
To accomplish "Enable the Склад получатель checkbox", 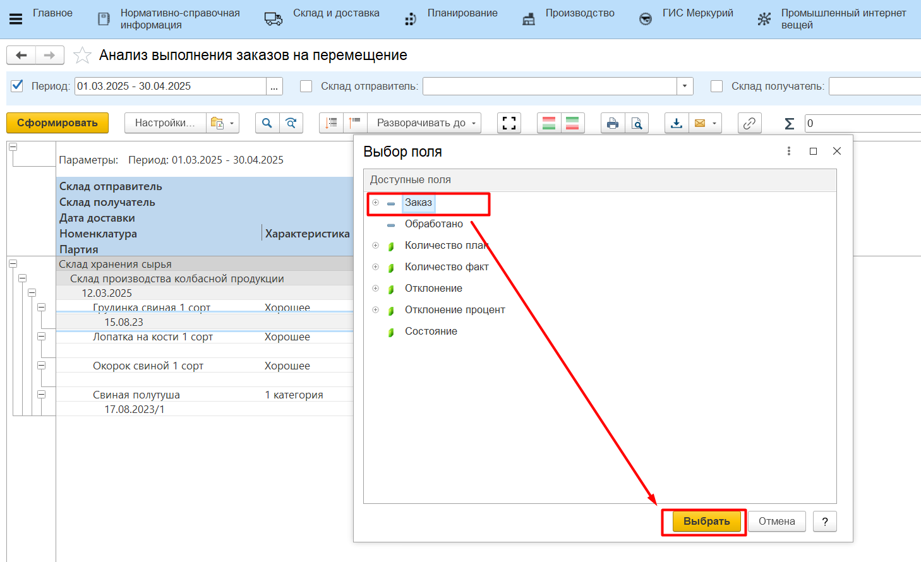I will pyautogui.click(x=717, y=86).
